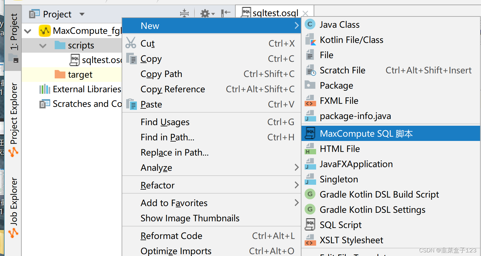Click the Singleton template icon
The width and height of the screenshot is (481, 256).
[x=310, y=179]
